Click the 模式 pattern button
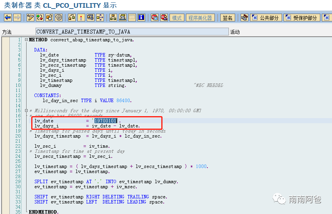The image size is (332, 214). (177, 18)
